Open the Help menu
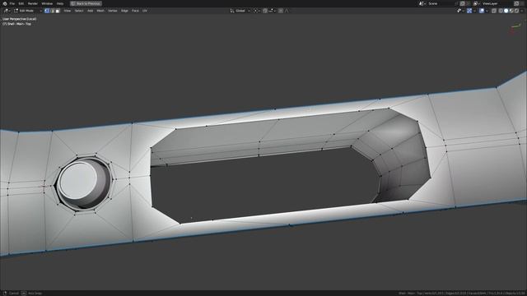The height and width of the screenshot is (296, 527). pyautogui.click(x=60, y=3)
